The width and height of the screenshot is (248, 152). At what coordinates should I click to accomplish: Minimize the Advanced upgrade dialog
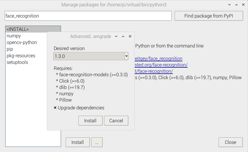click(116, 37)
